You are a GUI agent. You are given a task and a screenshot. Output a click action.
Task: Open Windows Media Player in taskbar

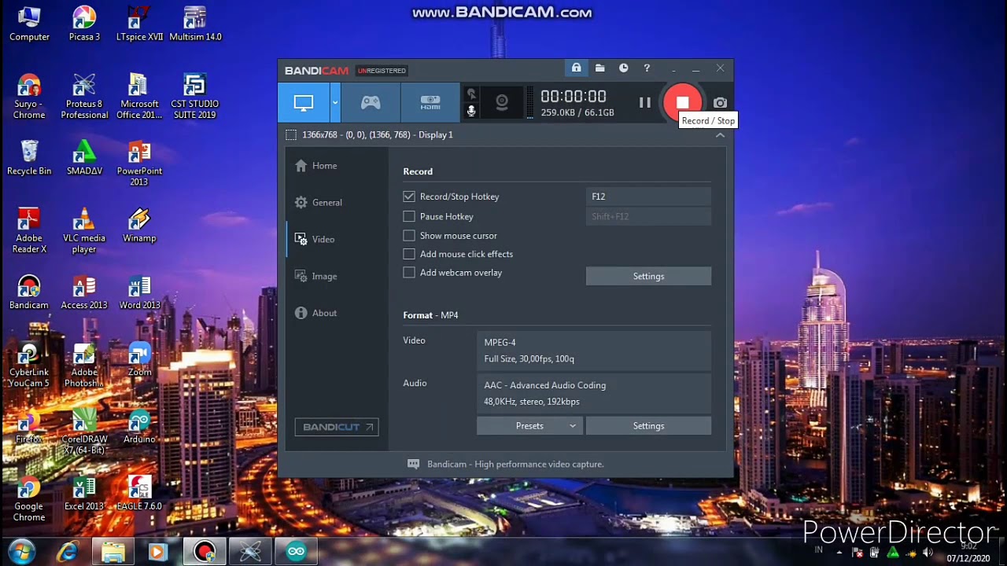coord(157,552)
